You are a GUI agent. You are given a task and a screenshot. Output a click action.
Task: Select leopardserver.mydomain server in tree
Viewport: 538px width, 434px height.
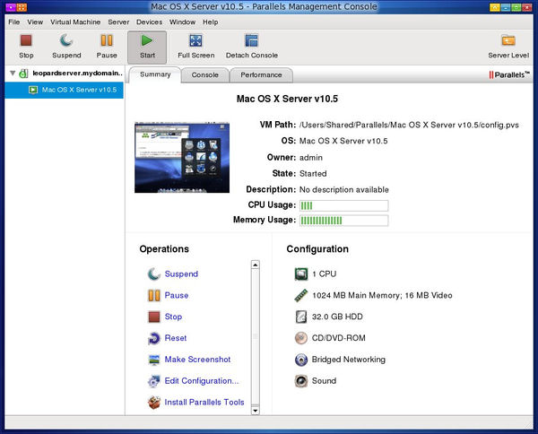[77, 73]
